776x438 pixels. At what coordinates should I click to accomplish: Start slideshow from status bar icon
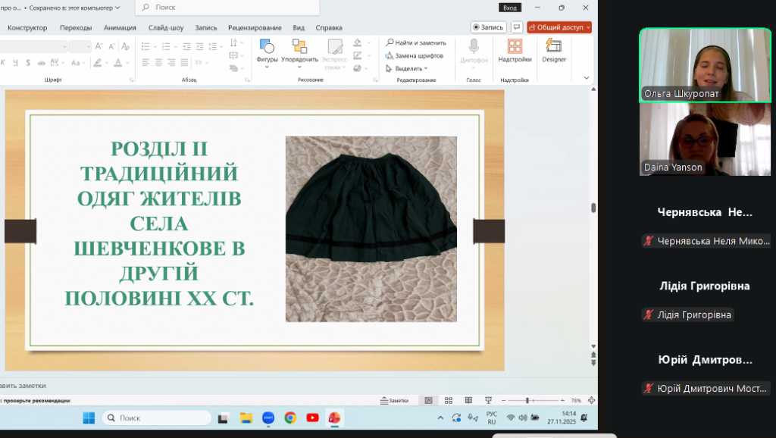pyautogui.click(x=489, y=400)
